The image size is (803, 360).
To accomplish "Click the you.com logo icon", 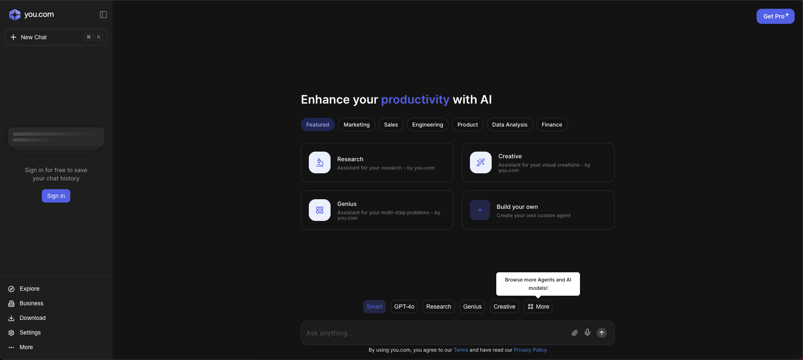I will 15,15.
